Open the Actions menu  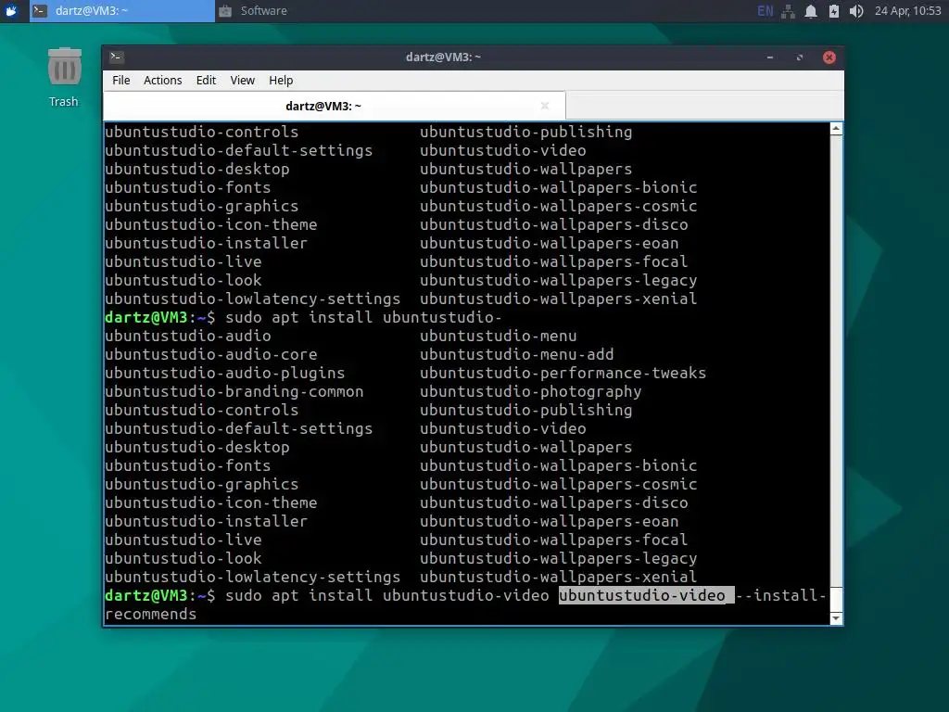click(163, 81)
